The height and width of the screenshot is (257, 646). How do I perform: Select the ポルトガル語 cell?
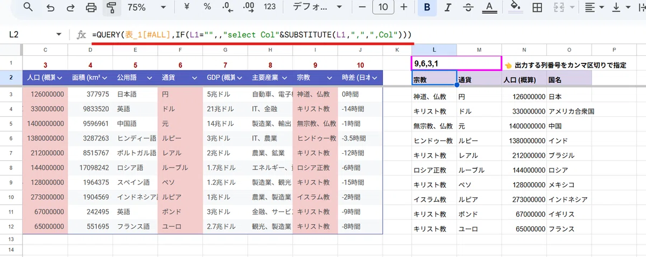136,153
